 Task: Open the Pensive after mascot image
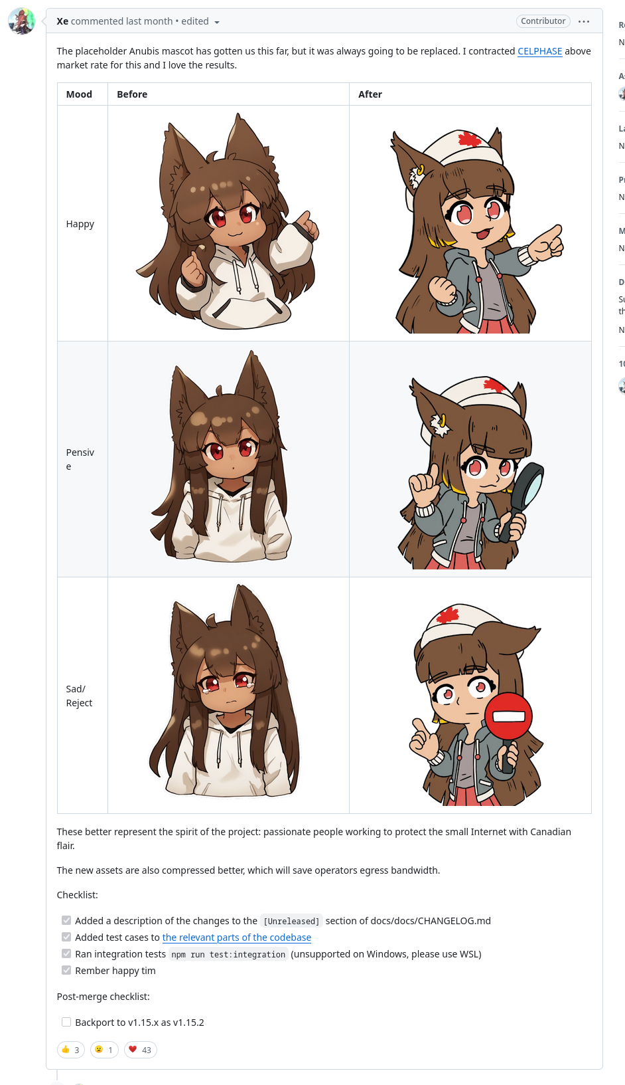pyautogui.click(x=471, y=472)
